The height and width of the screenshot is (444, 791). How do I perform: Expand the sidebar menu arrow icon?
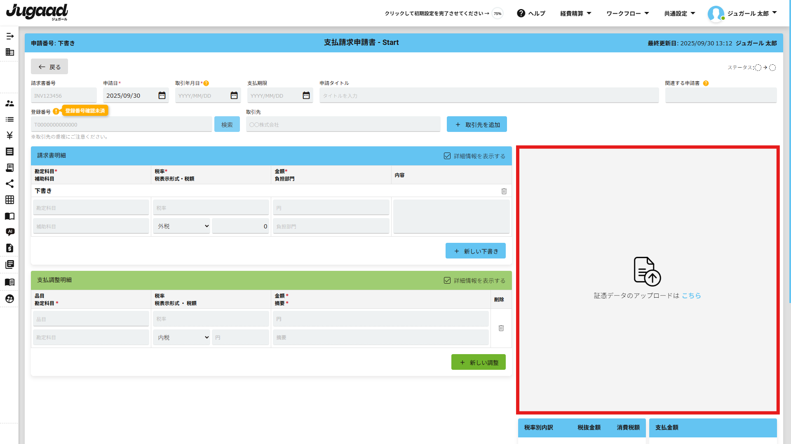[x=9, y=36]
